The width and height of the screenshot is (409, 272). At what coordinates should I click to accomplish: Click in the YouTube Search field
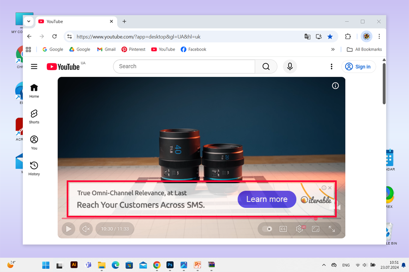(184, 67)
